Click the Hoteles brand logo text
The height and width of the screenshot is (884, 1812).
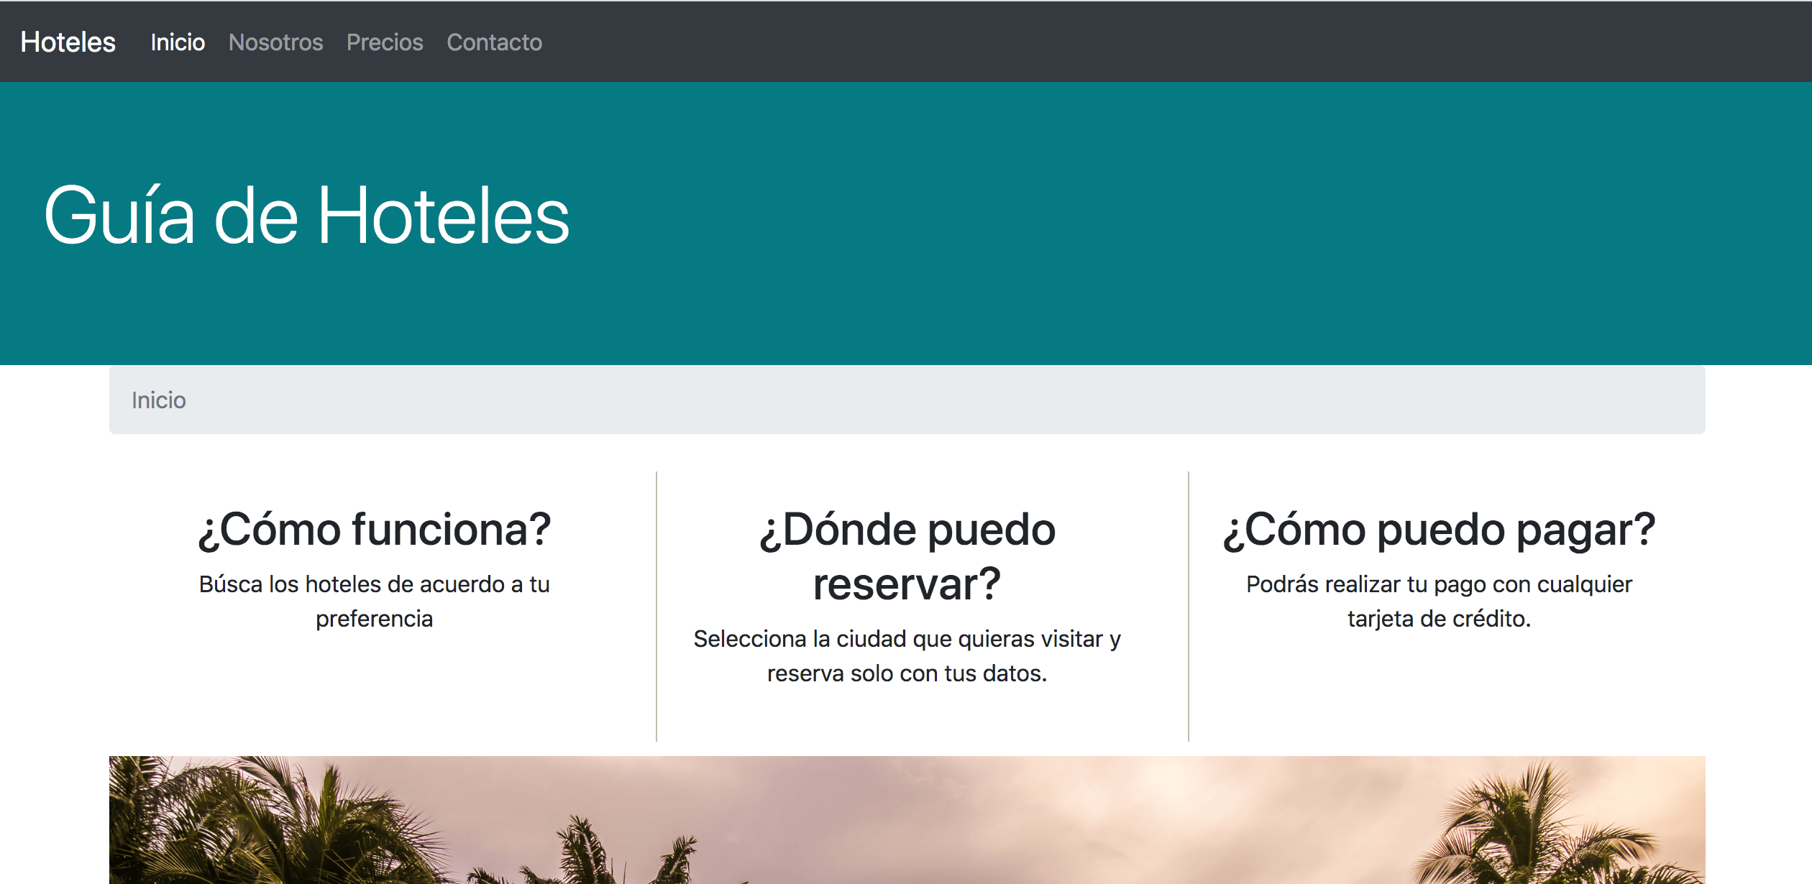pyautogui.click(x=67, y=42)
